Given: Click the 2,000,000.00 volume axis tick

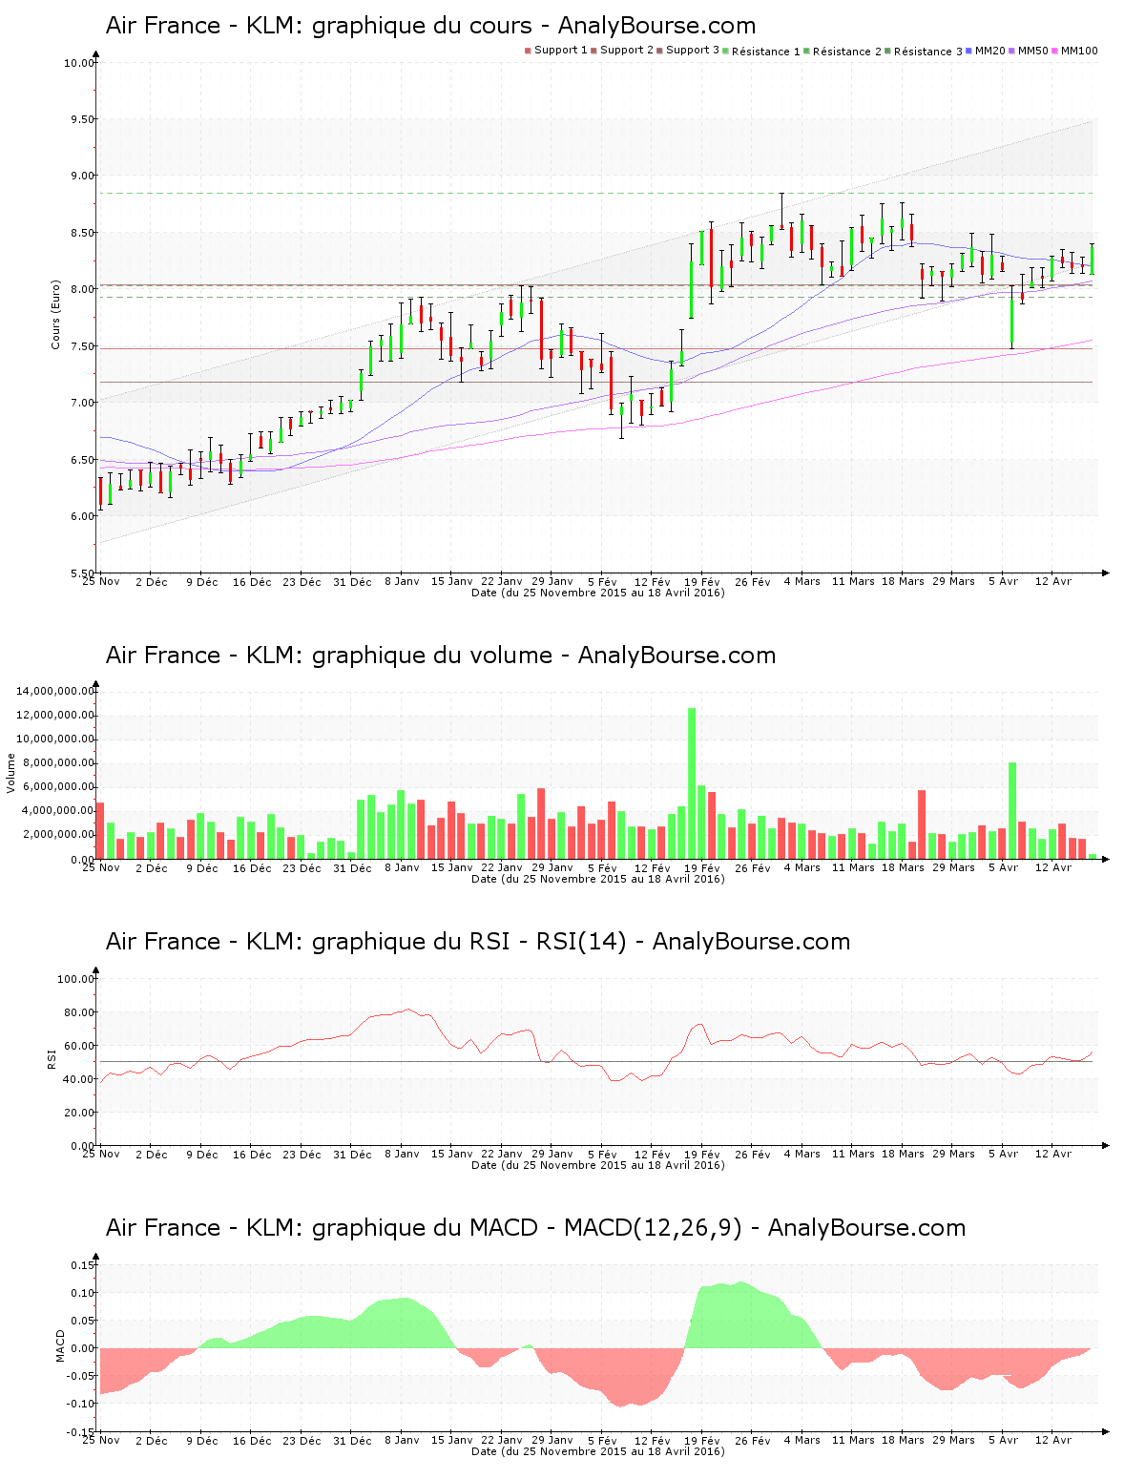Looking at the screenshot, I should (58, 834).
